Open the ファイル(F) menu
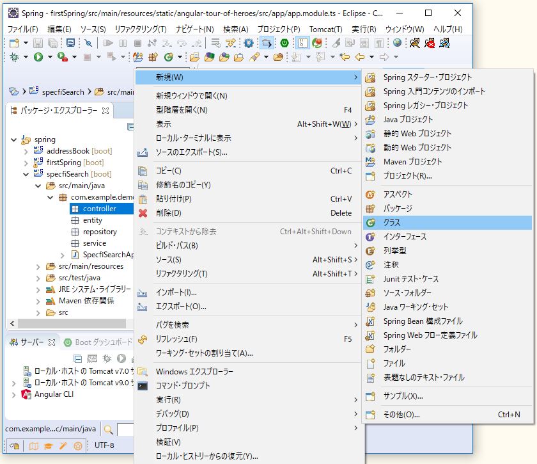537x464 pixels. click(23, 29)
